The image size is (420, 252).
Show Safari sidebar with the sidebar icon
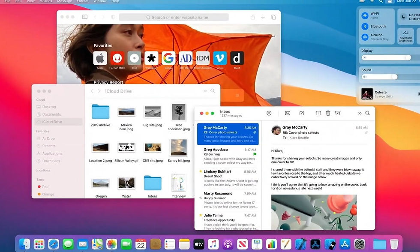[x=85, y=17]
